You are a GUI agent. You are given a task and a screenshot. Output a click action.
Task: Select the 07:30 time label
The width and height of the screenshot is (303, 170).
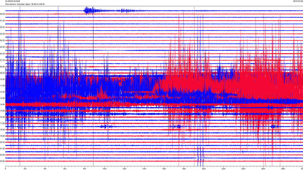click(x=2, y=60)
